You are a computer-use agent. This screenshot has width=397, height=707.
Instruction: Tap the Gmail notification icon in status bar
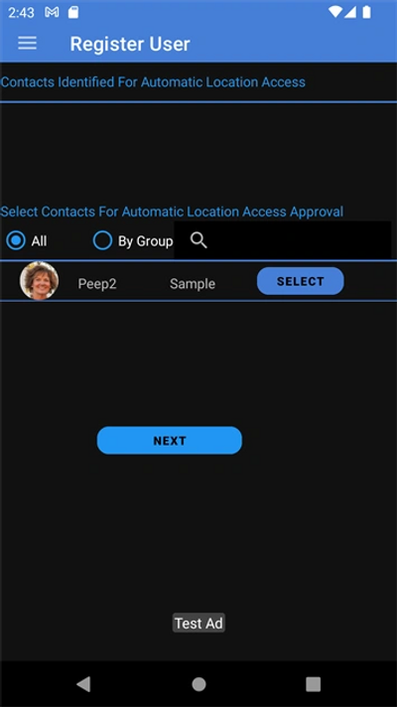[x=52, y=13]
